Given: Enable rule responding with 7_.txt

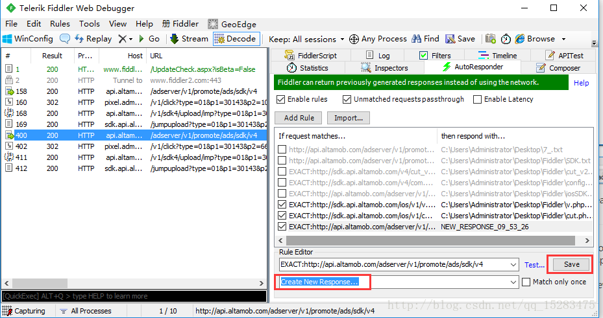Looking at the screenshot, I should click(282, 149).
